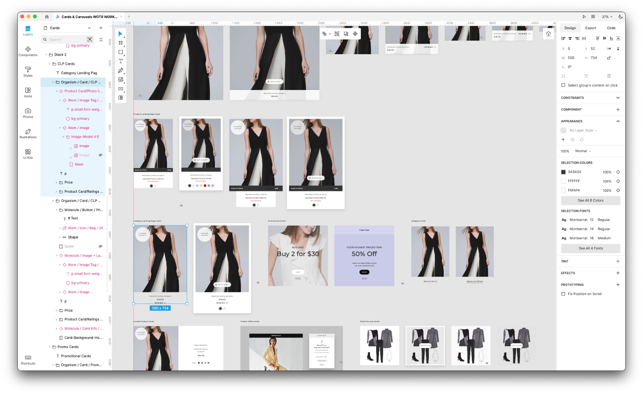Select the Text tool in the toolbar

[121, 61]
